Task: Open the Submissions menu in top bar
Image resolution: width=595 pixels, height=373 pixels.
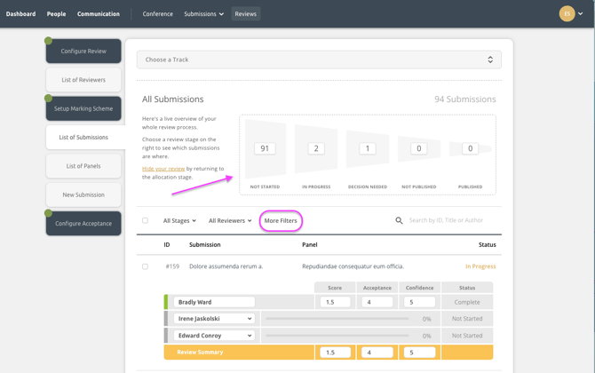Action: (x=203, y=14)
